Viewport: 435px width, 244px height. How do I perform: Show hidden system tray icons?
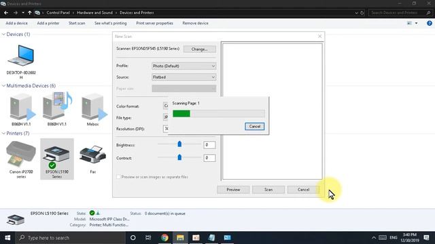tap(374, 238)
